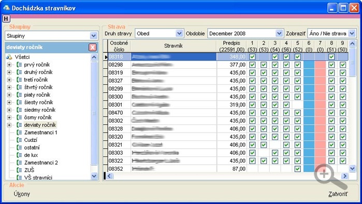Toggle day 2 checkbox for 08298
This screenshot has height=204, width=362.
264,65
